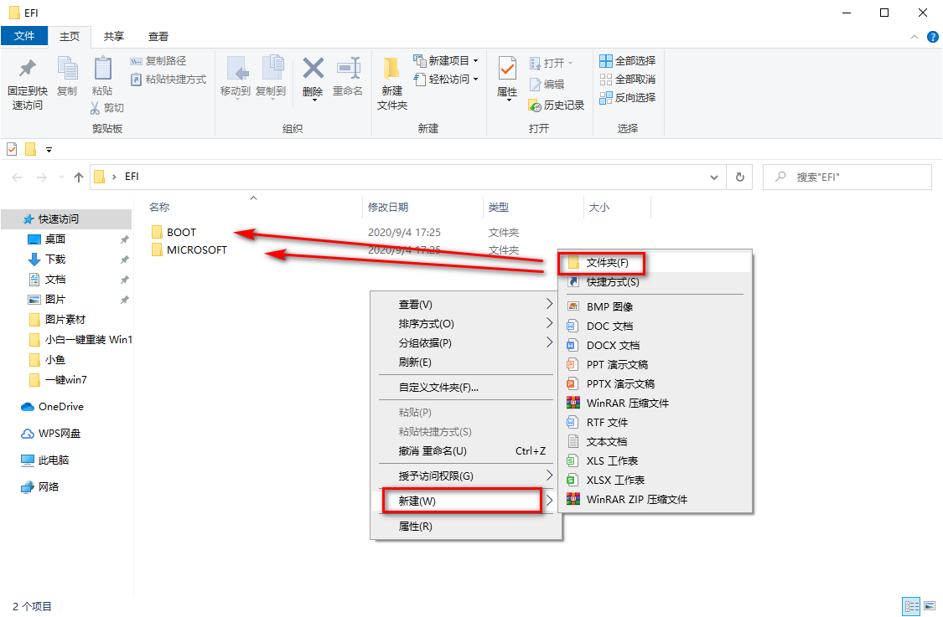The width and height of the screenshot is (943, 617).
Task: Select WinRAR ZIP 压缩文件 entry
Action: [655, 499]
